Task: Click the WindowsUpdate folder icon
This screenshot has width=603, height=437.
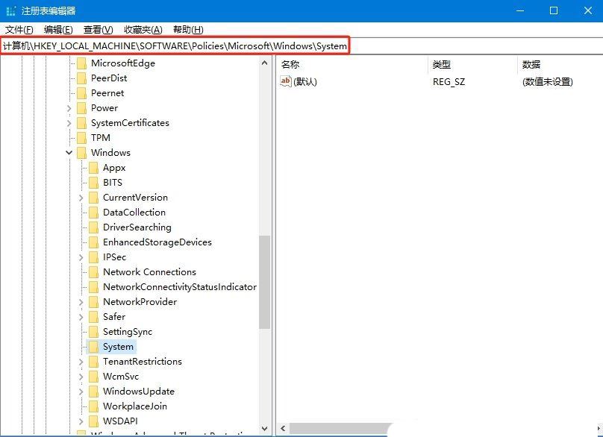Action: click(x=93, y=392)
